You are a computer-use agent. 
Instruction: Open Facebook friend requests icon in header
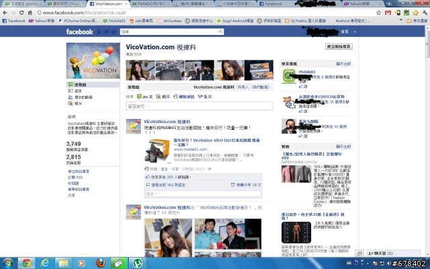(x=99, y=32)
